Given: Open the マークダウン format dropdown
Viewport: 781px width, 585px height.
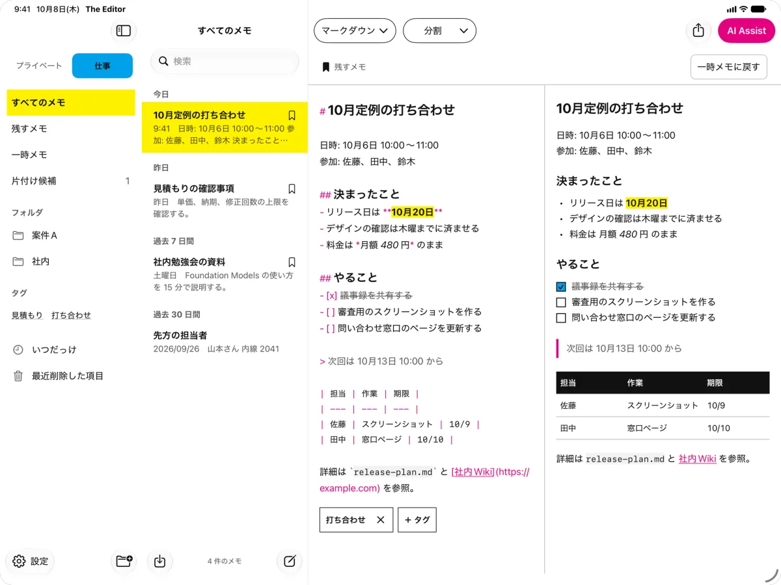Looking at the screenshot, I should pos(355,31).
